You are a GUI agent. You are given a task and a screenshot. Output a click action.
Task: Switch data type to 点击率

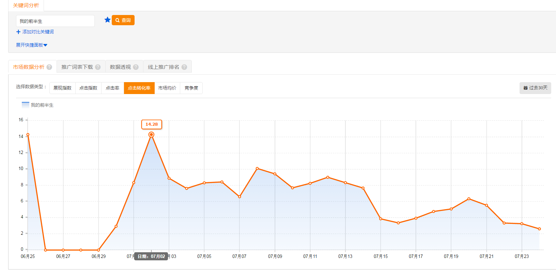pyautogui.click(x=112, y=88)
